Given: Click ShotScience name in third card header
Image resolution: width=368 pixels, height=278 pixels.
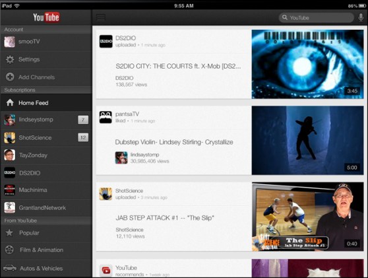Looking at the screenshot, I should pos(129,191).
